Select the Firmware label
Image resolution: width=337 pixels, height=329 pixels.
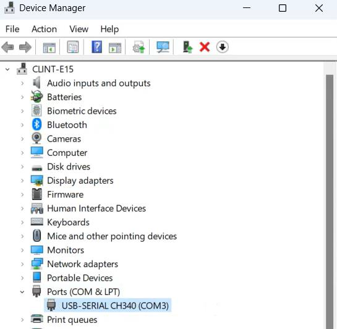click(x=66, y=194)
